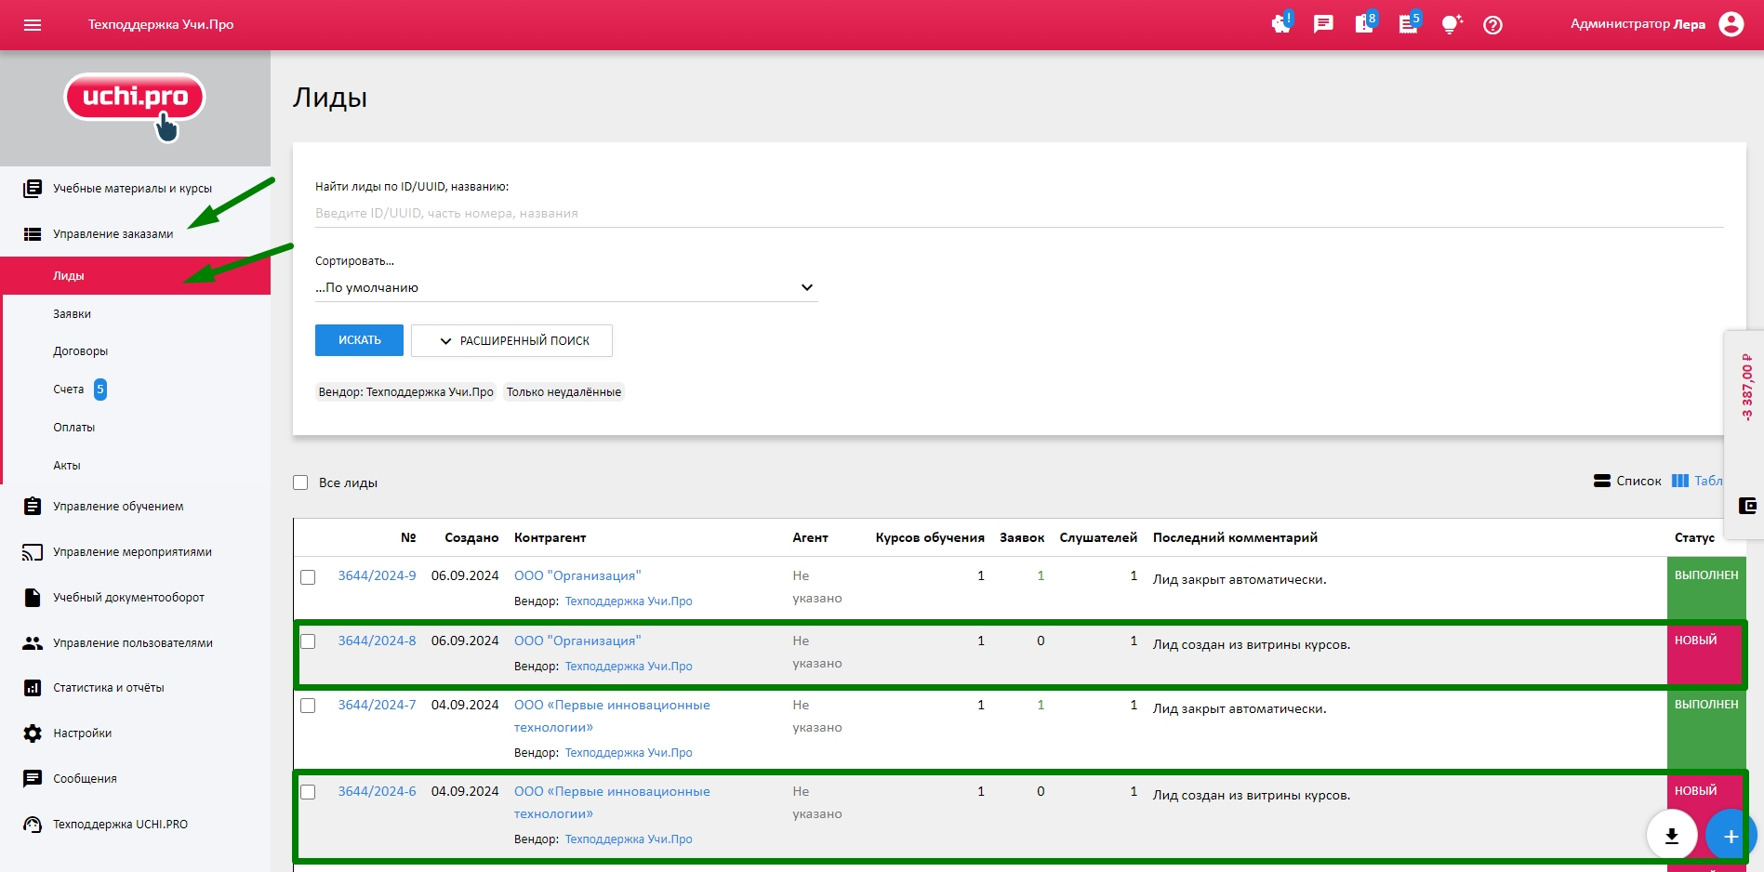Open lead link 3644/2024-7
The image size is (1764, 872).
pyautogui.click(x=377, y=706)
